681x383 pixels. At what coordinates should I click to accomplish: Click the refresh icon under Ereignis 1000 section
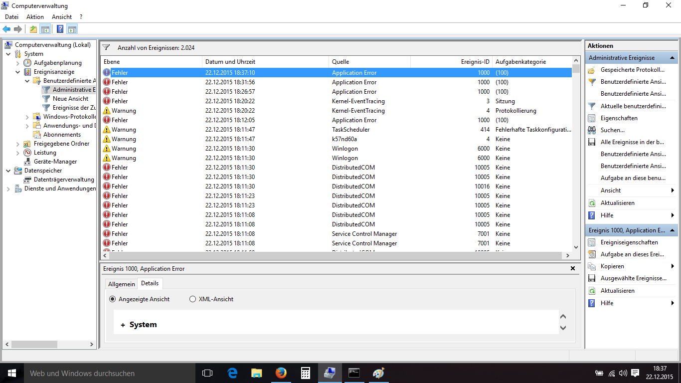[x=592, y=291]
